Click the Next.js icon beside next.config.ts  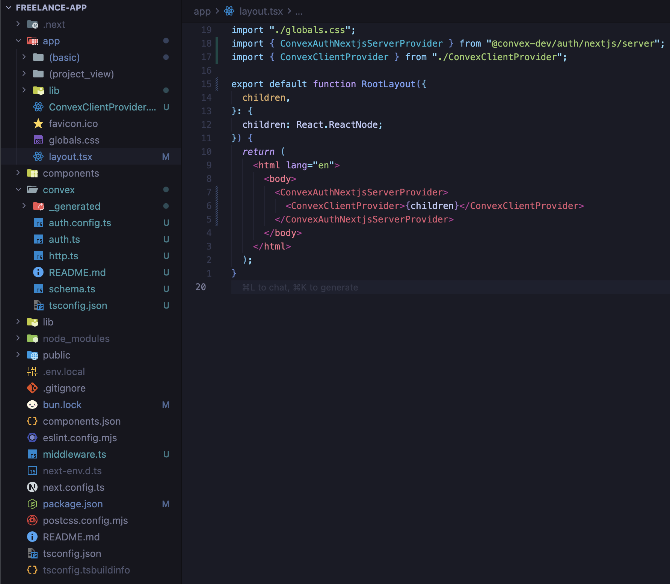click(x=32, y=487)
